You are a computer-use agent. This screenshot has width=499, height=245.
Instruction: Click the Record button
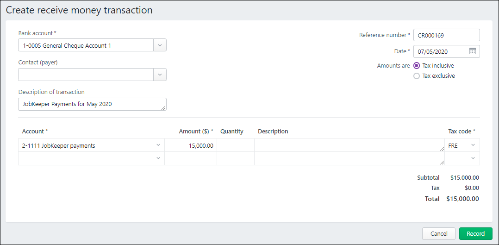pos(475,233)
